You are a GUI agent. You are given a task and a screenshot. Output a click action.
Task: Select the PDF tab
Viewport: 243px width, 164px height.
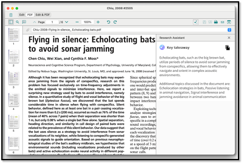coord(30,15)
